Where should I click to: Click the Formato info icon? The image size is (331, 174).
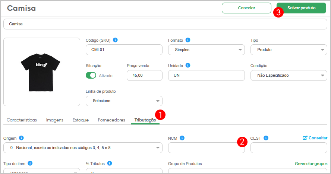[x=187, y=40]
